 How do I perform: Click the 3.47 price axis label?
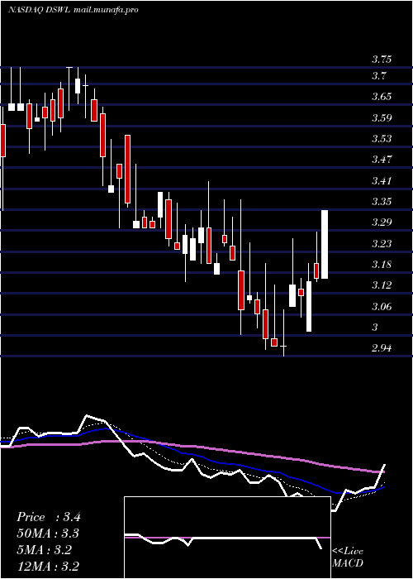point(382,160)
